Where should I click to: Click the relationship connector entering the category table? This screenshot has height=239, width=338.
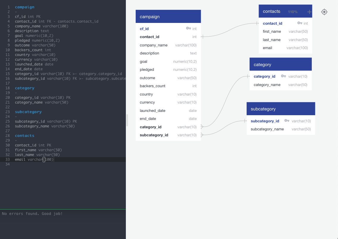pos(248,76)
